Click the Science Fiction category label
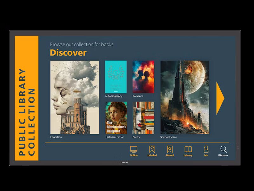This screenshot has width=254, height=191. 169,137
